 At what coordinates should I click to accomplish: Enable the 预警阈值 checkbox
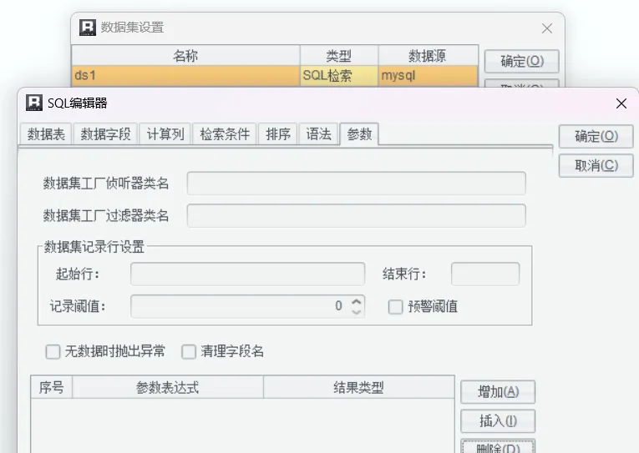[395, 307]
